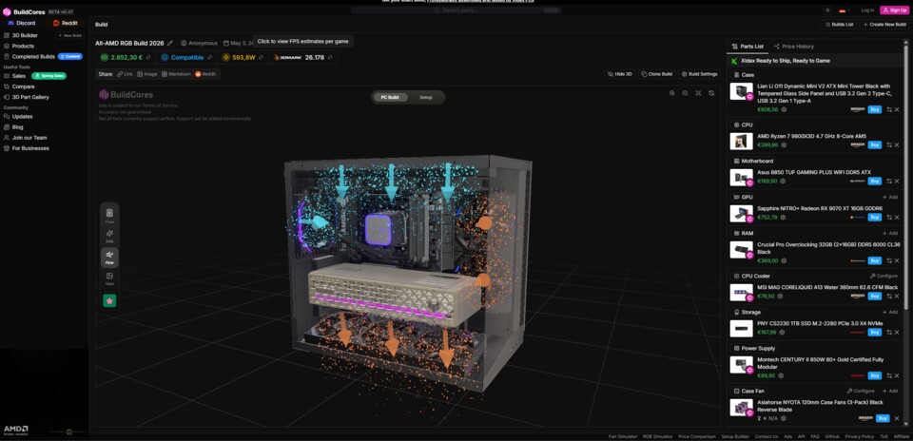Zoom out the 3D viewer
The image size is (913, 441).
686,93
